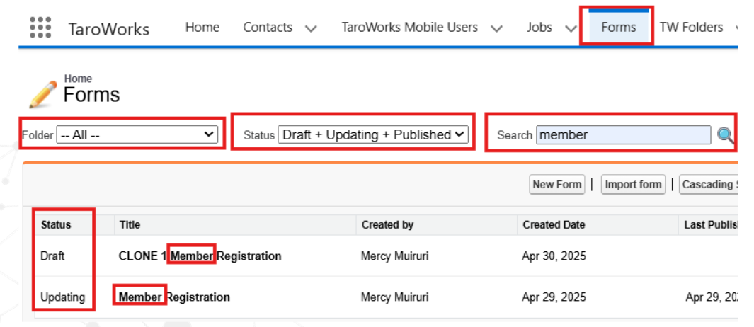
Task: Click Apr 29, 2025 created date
Action: pos(554,297)
